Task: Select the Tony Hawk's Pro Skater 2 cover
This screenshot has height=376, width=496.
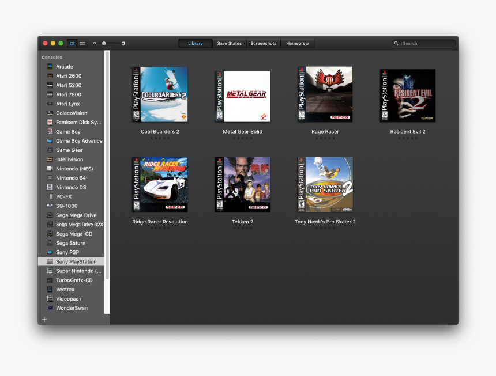Action: 325,185
